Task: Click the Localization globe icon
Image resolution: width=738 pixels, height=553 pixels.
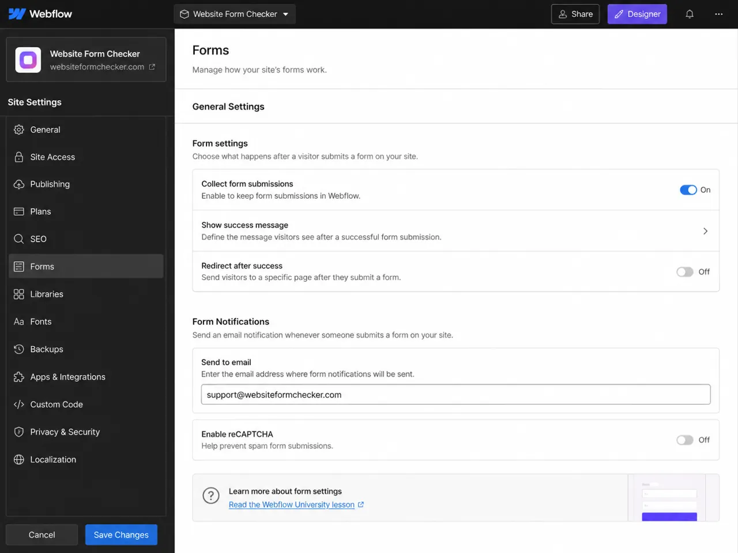Action: (19, 460)
